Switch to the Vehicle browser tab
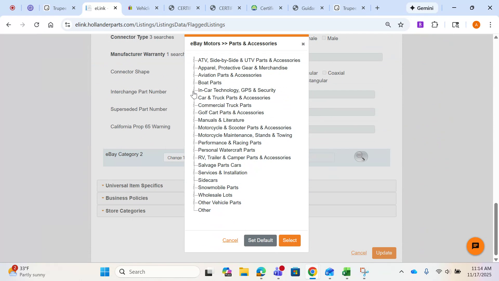The image size is (499, 281). tap(143, 8)
